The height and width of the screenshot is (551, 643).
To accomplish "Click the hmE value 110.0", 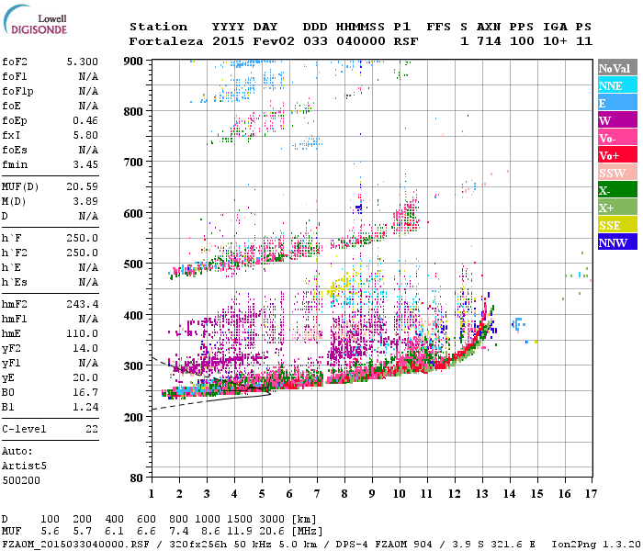I will [x=83, y=333].
